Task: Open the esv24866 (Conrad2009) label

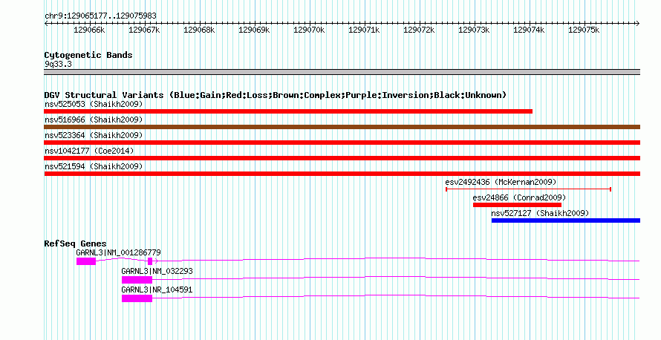Action: pos(519,197)
